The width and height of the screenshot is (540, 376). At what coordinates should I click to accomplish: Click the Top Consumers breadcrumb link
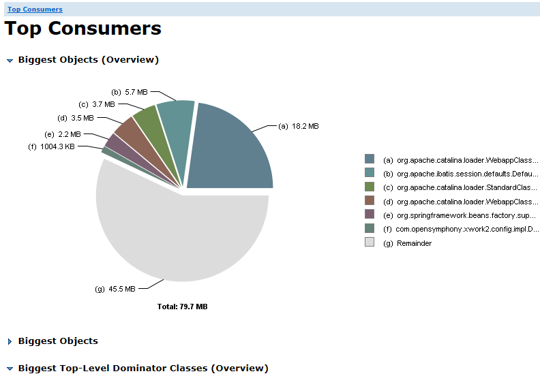click(35, 10)
